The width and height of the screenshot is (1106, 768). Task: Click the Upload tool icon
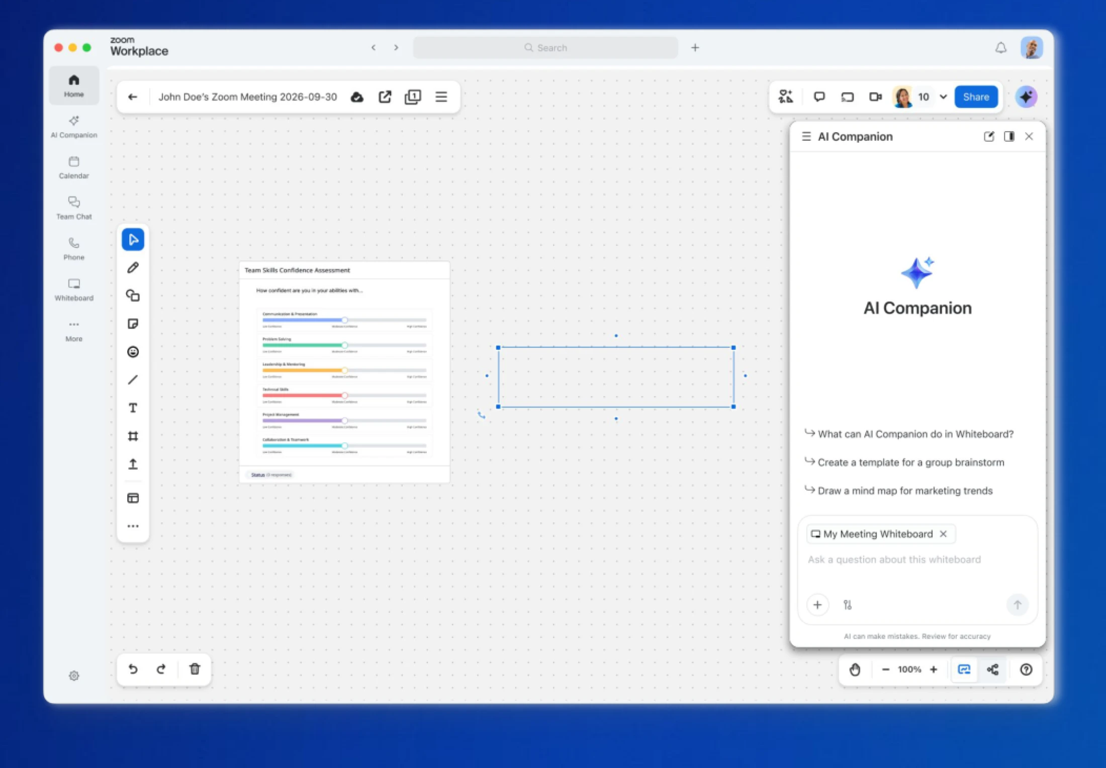point(133,464)
